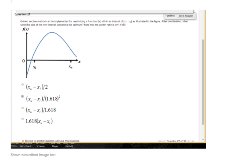Click the Question 27 of 30 indicator
This screenshot has width=225, height=168.
point(176,141)
